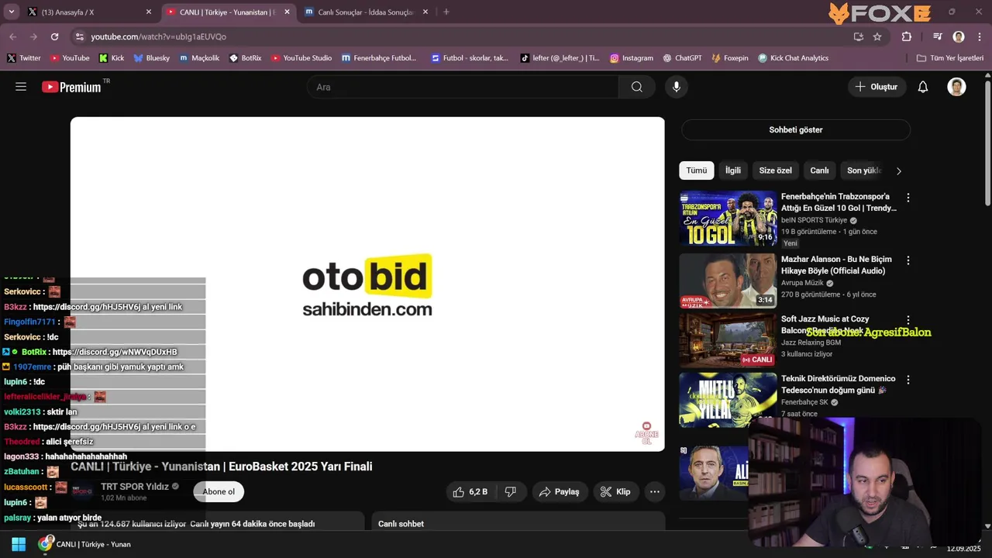Open the YouTube account avatar menu
Screen dimensions: 992x558
pyautogui.click(x=956, y=87)
